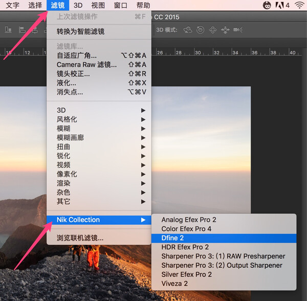Launch HDR Efex Pro 2
The image size is (307, 301).
(x=224, y=247)
